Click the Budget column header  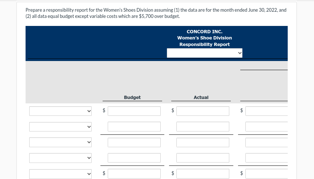pyautogui.click(x=132, y=98)
